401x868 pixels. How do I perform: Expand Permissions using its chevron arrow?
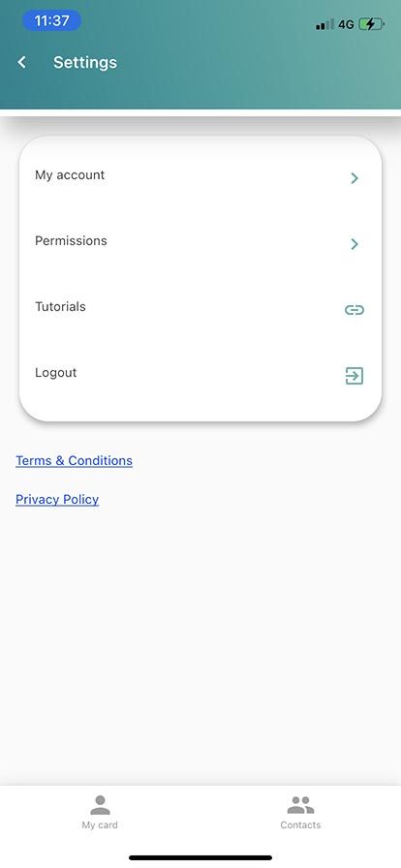point(355,244)
